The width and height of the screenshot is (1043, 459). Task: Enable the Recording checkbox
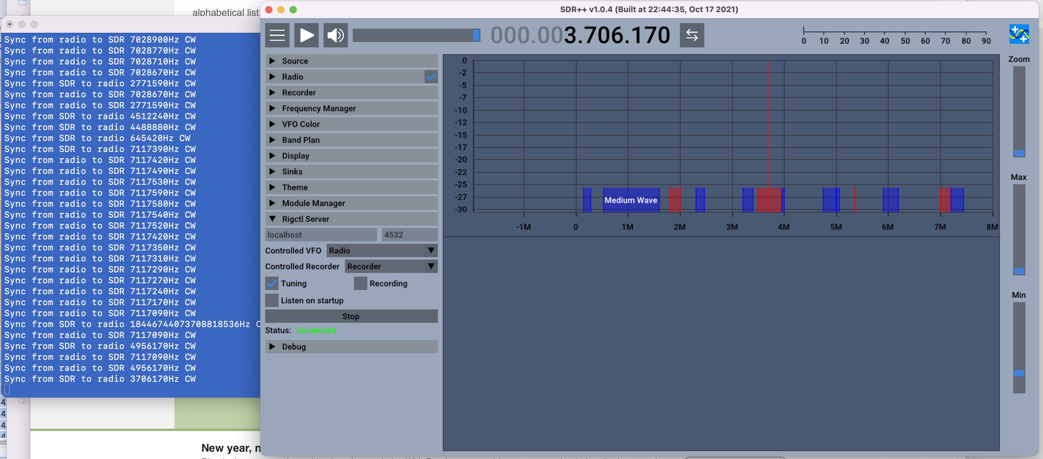point(360,283)
